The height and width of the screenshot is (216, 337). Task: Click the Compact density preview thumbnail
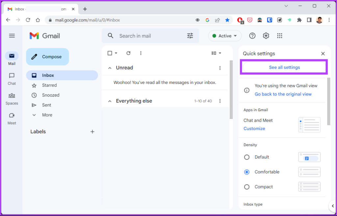[309, 187]
